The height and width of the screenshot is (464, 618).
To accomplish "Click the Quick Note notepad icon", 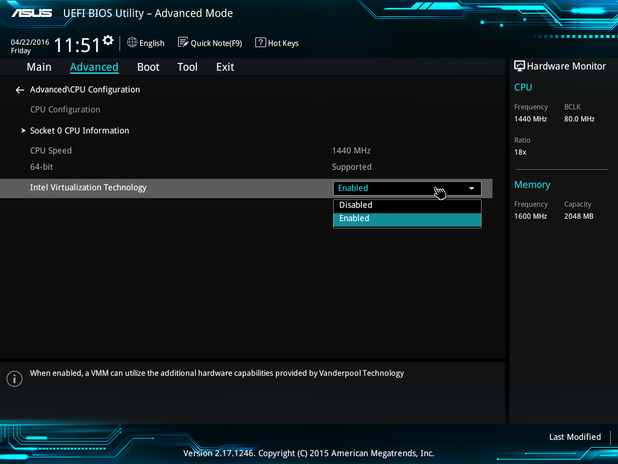I will tap(183, 42).
